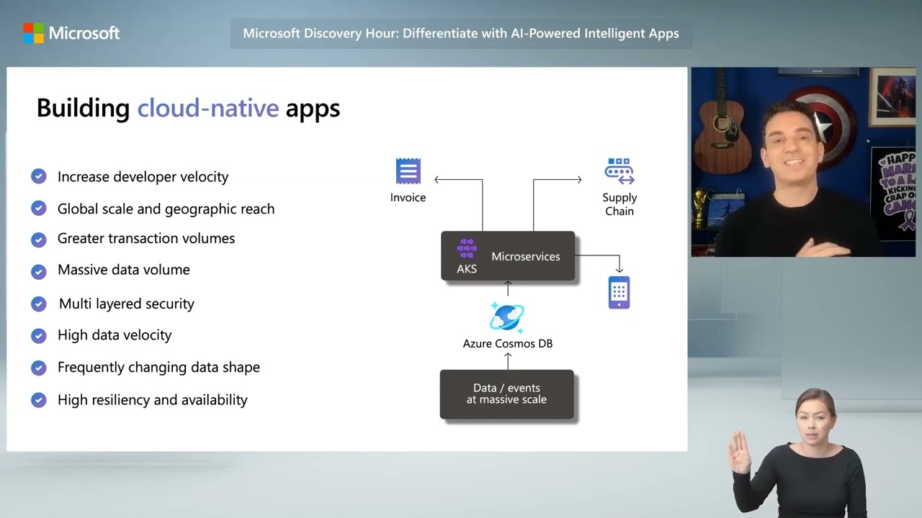Click 'Massive data volume' text

(x=124, y=270)
